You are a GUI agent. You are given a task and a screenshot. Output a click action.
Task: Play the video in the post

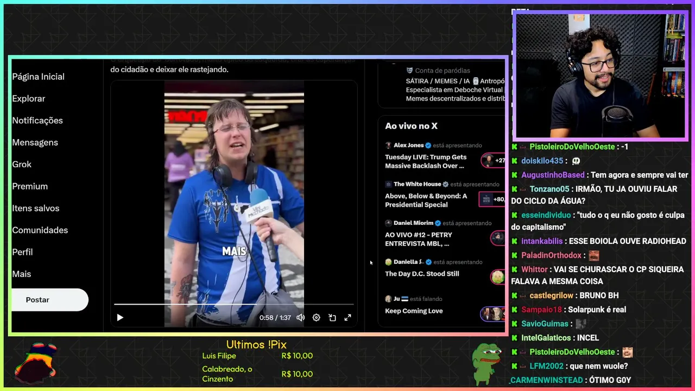(120, 318)
